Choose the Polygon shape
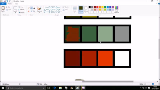This screenshot has width=160, height=90. pos(56,7)
